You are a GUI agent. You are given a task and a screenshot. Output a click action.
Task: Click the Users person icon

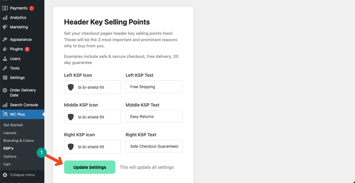[x=5, y=59]
